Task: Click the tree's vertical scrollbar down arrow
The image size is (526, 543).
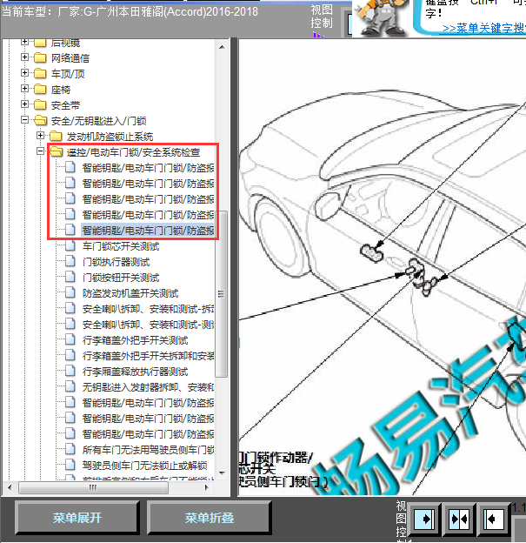Action: pyautogui.click(x=222, y=473)
